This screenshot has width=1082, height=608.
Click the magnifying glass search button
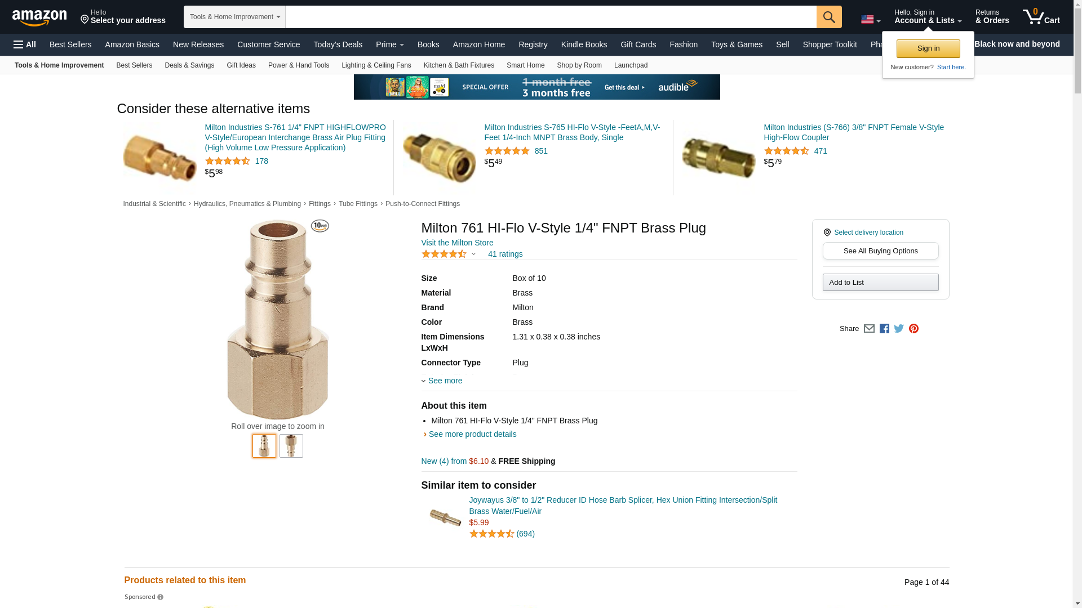[829, 17]
